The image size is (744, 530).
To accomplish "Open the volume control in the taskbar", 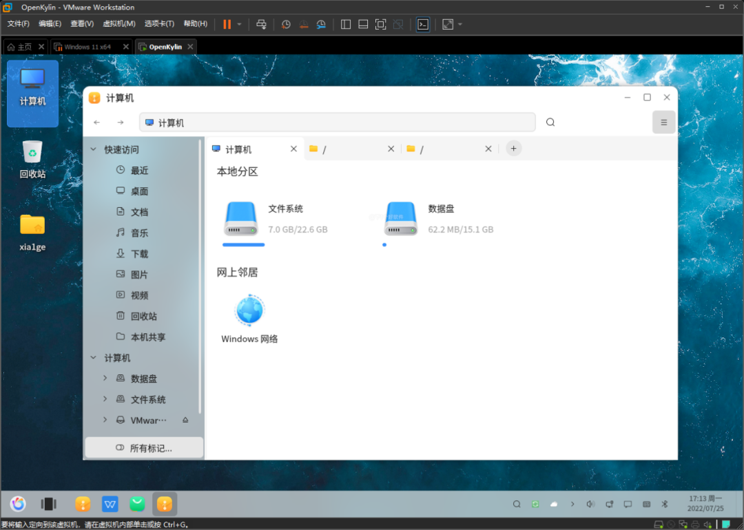I will click(590, 504).
